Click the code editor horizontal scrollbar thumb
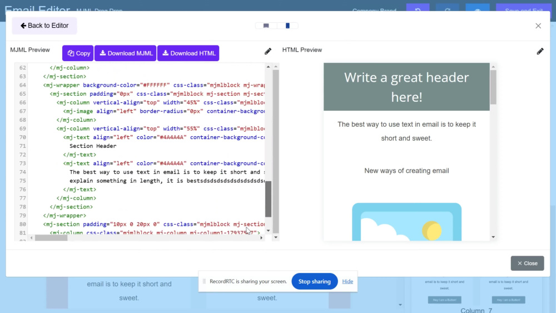Screen dimensions: 556x313 [x=51, y=238]
